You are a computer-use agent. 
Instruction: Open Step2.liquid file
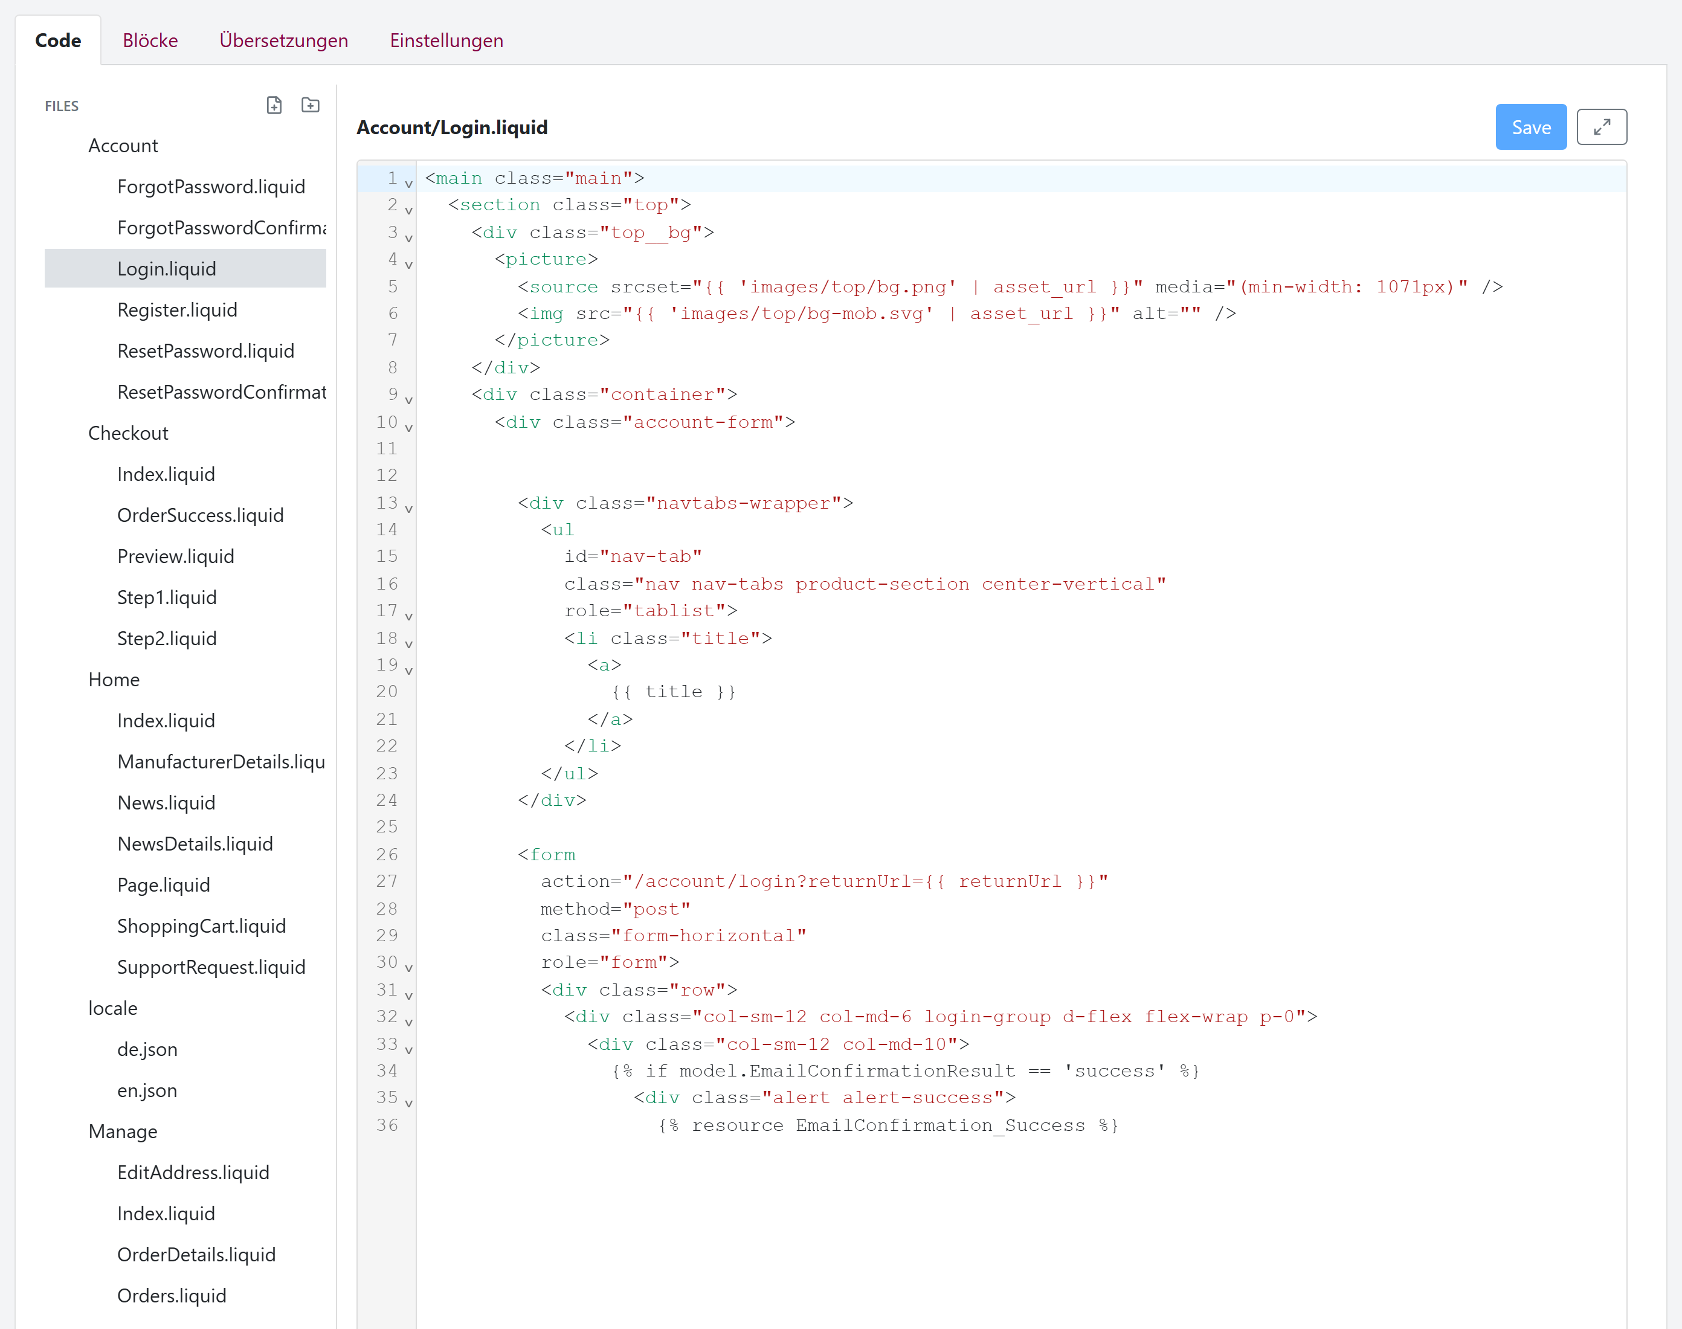point(167,639)
